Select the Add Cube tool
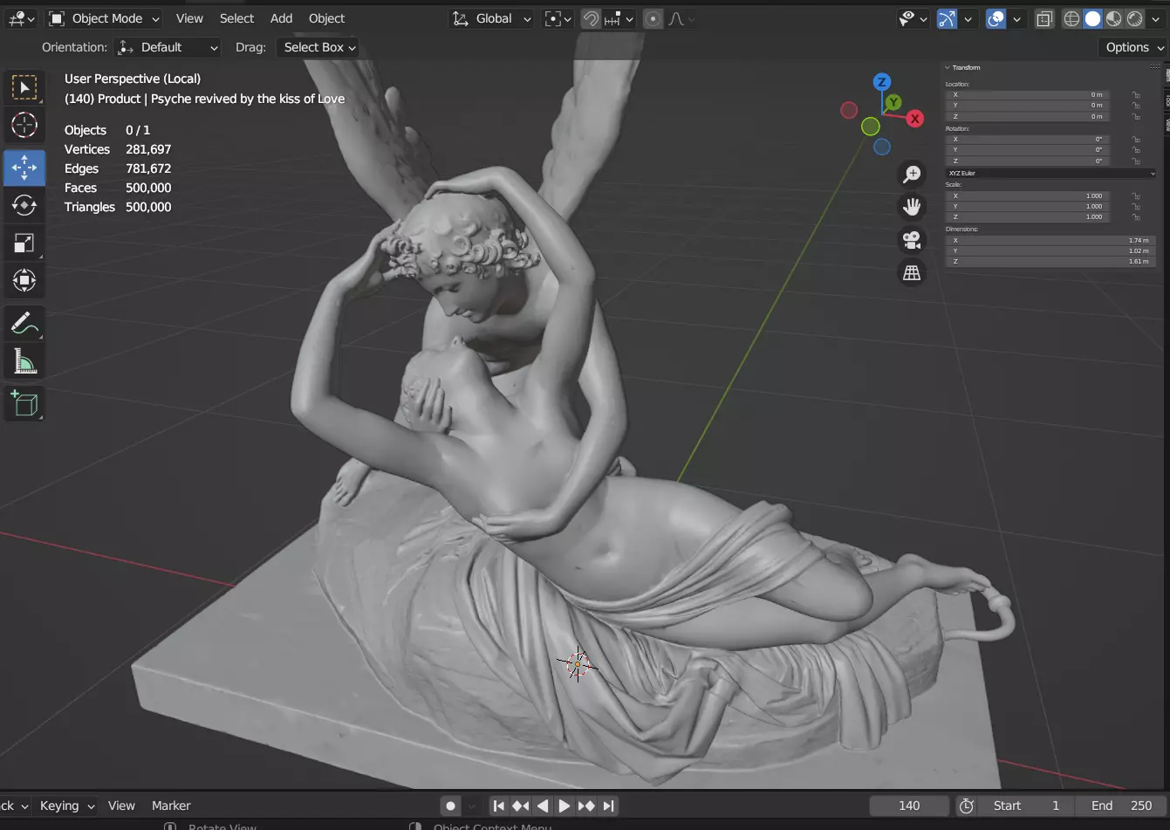This screenshot has height=830, width=1170. tap(24, 403)
